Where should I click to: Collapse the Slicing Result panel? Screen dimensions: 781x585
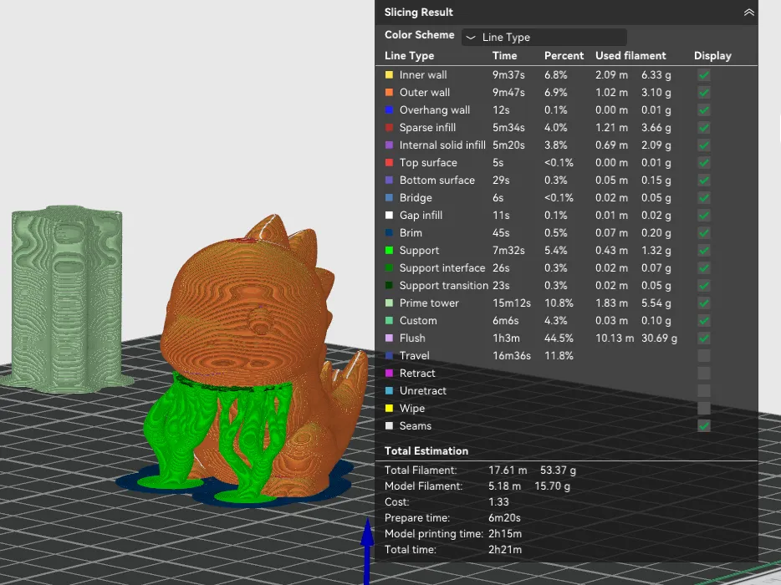coord(748,13)
